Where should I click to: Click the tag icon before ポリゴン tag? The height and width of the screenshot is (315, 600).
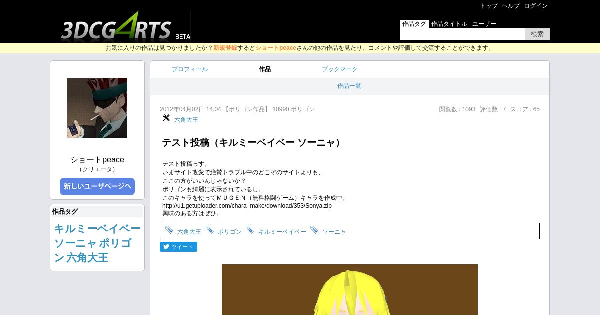pyautogui.click(x=210, y=230)
